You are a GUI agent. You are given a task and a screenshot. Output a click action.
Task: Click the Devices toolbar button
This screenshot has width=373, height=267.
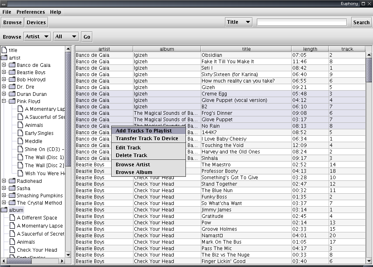coord(36,22)
